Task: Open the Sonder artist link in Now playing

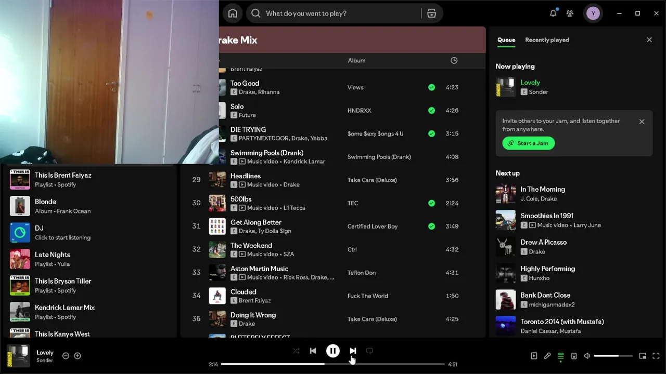Action: point(539,92)
